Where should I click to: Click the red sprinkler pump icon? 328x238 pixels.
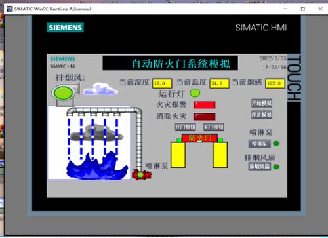click(142, 175)
